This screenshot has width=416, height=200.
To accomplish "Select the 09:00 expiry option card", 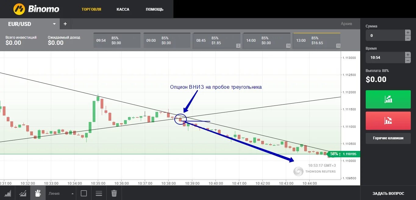I will [x=167, y=40].
